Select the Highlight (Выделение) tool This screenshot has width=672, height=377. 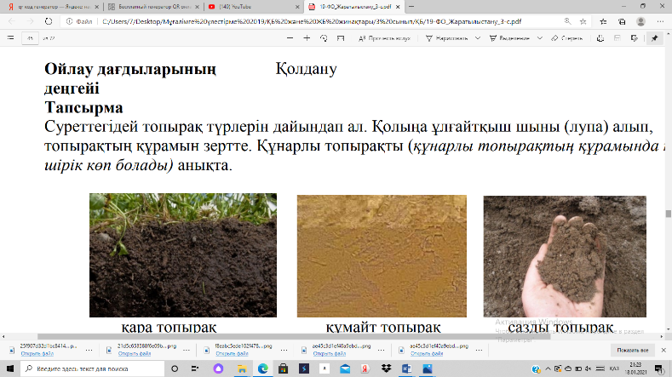tap(510, 38)
